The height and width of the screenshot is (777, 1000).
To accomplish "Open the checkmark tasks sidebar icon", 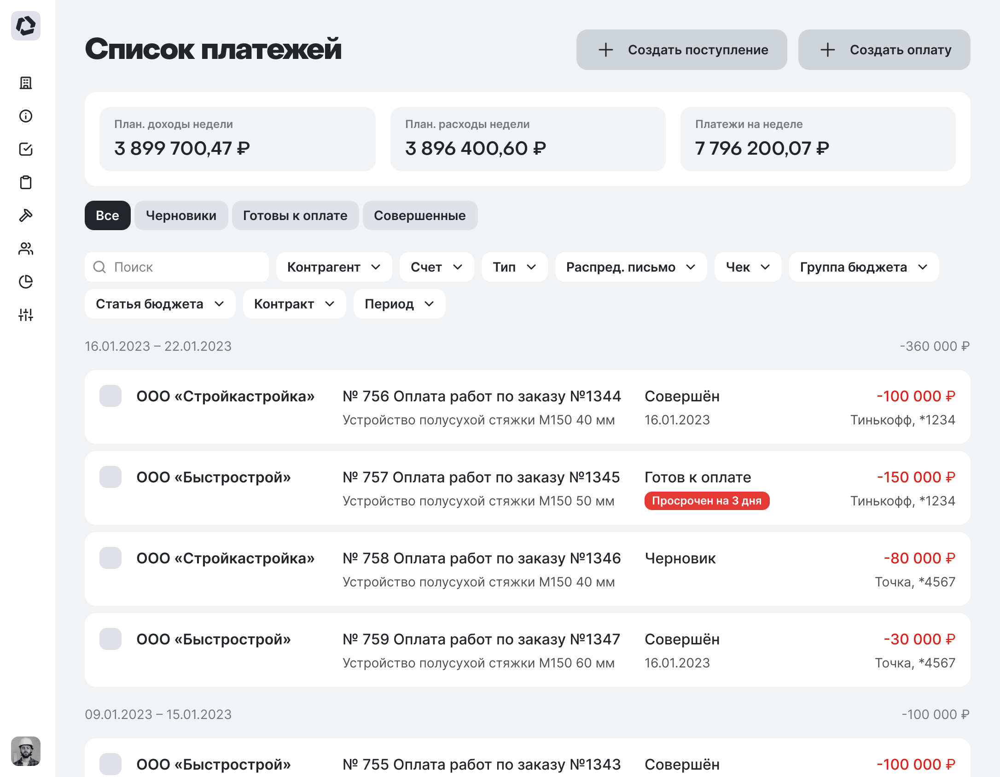I will point(26,149).
